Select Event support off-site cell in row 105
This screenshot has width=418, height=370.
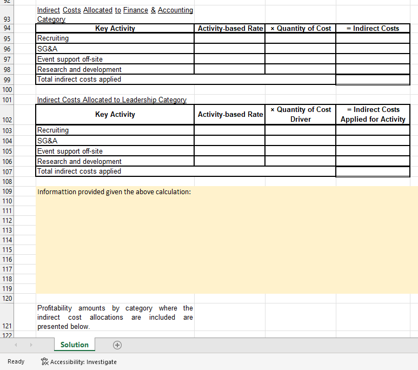pyautogui.click(x=115, y=151)
